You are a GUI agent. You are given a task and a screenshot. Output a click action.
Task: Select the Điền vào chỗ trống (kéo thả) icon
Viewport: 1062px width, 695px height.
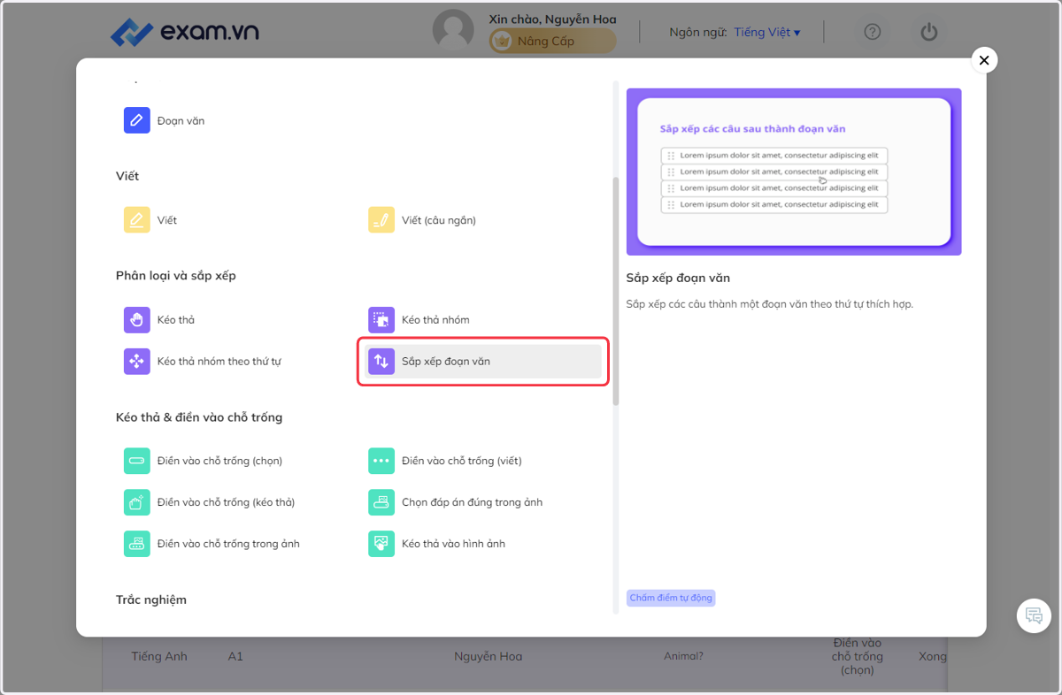coord(136,502)
